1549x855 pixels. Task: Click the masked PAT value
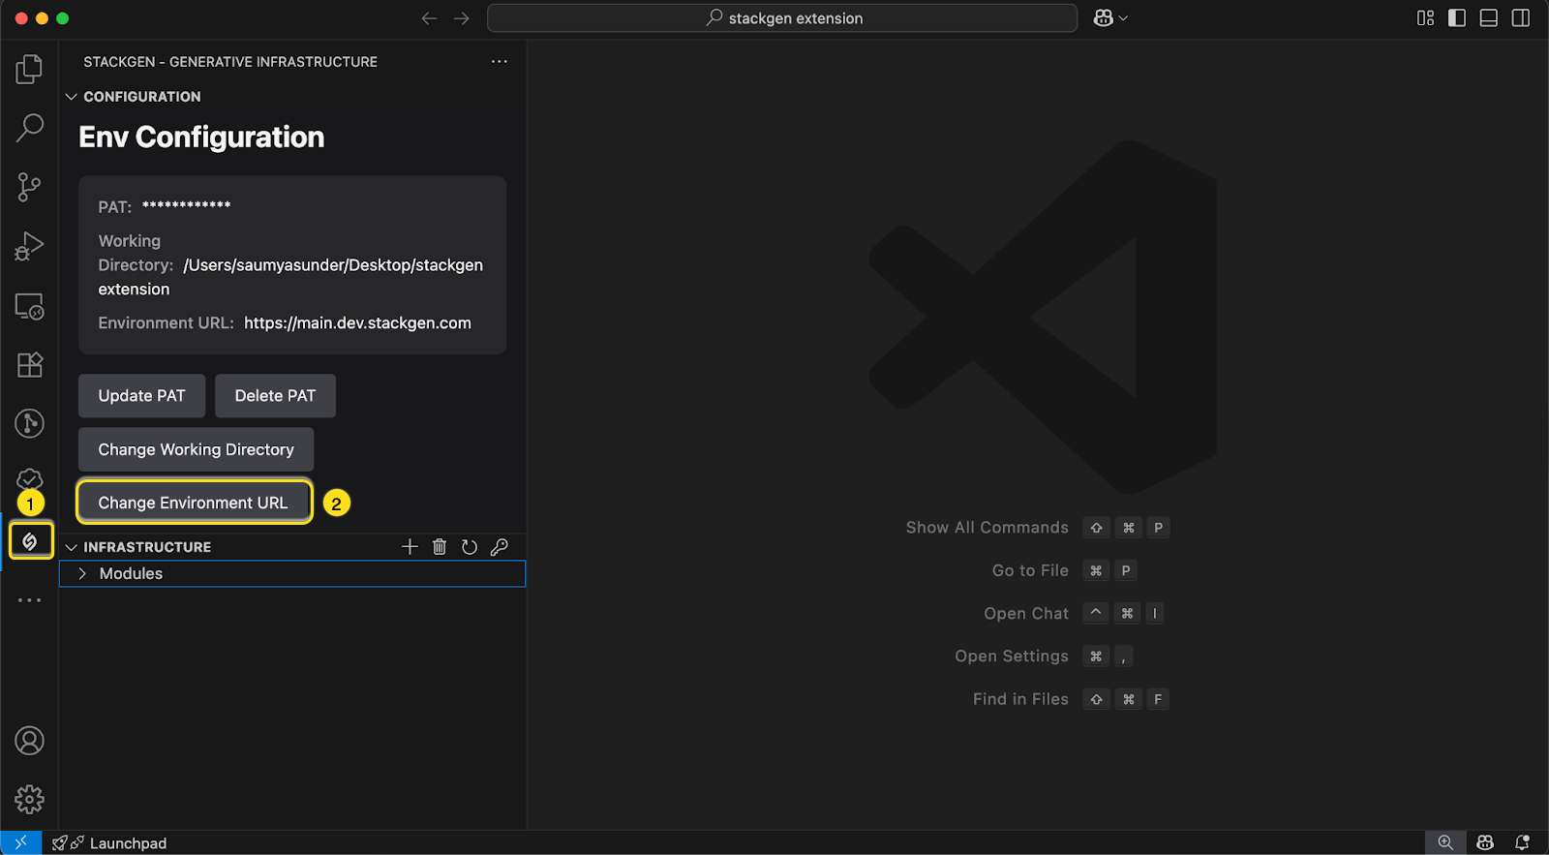tap(186, 205)
